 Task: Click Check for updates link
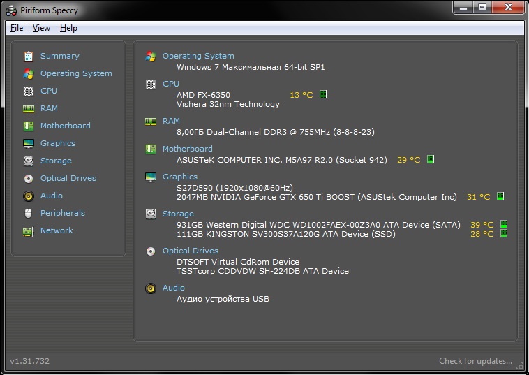[x=475, y=361]
